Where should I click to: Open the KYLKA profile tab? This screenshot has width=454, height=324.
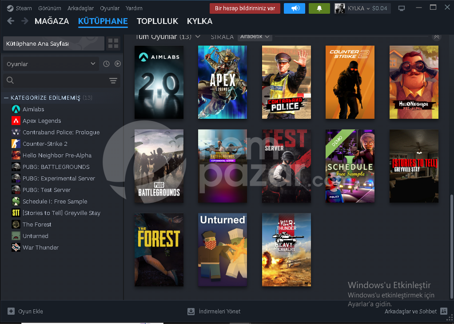(199, 21)
